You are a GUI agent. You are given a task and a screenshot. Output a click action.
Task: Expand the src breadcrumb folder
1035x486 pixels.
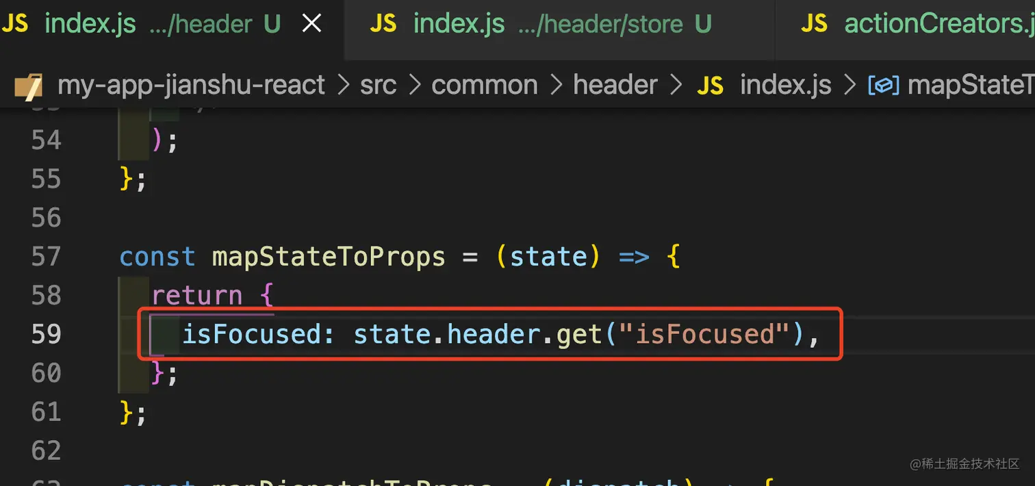pyautogui.click(x=378, y=86)
